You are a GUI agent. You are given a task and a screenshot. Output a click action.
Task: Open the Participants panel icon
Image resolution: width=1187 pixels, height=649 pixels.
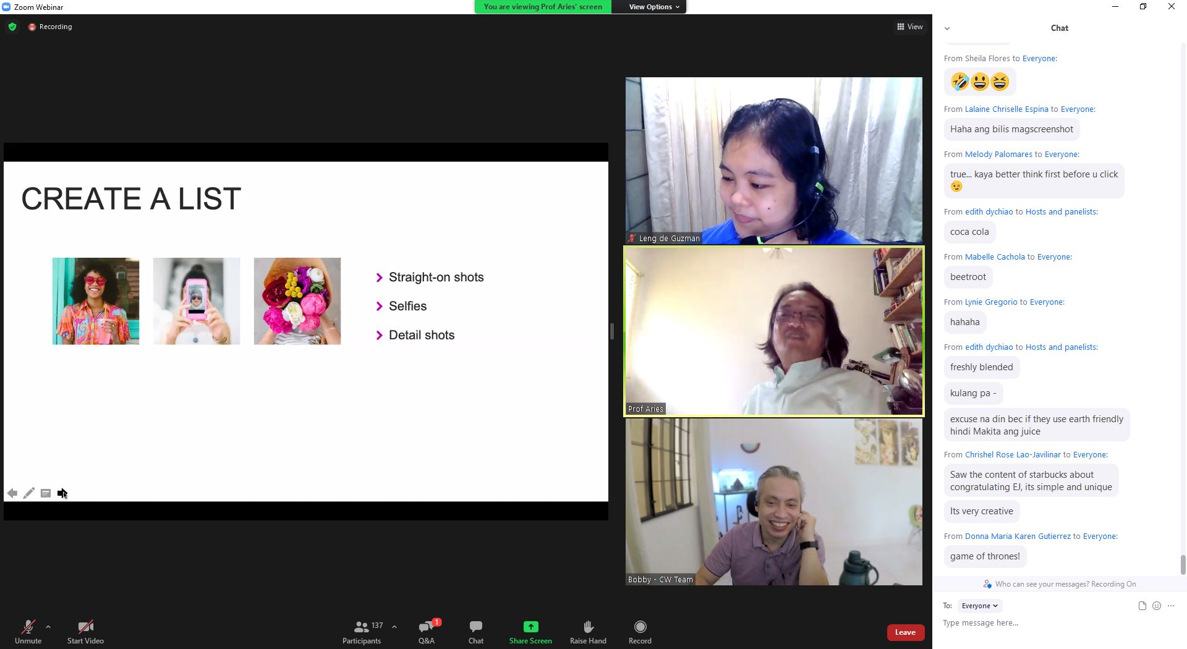[x=362, y=627]
